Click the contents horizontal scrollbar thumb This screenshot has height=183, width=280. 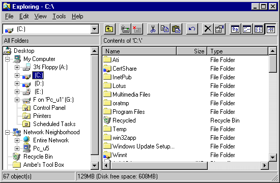tap(159, 166)
